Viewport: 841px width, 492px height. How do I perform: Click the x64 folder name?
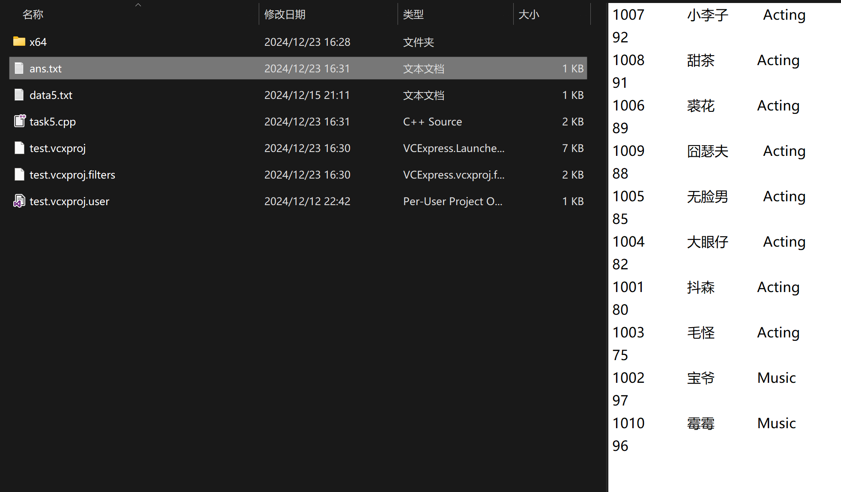[x=38, y=42]
